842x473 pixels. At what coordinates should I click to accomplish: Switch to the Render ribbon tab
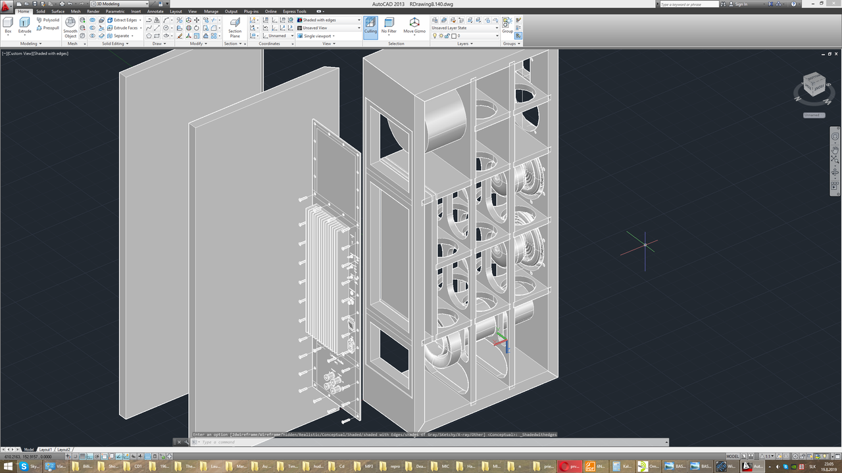93,11
